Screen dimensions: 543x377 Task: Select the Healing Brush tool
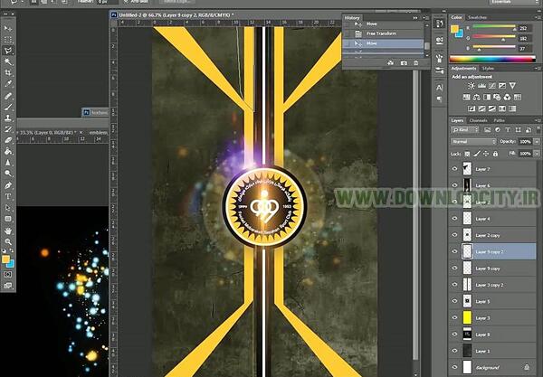(x=8, y=96)
